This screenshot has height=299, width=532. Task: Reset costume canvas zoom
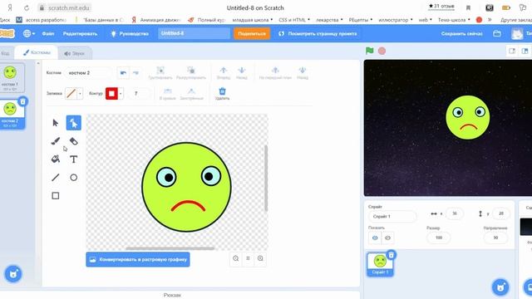[248, 258]
